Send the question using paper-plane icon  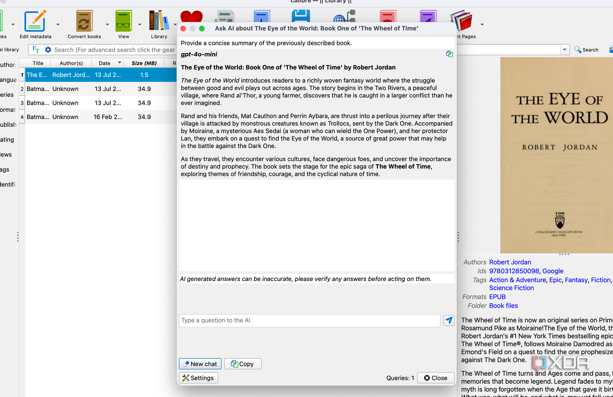[449, 320]
